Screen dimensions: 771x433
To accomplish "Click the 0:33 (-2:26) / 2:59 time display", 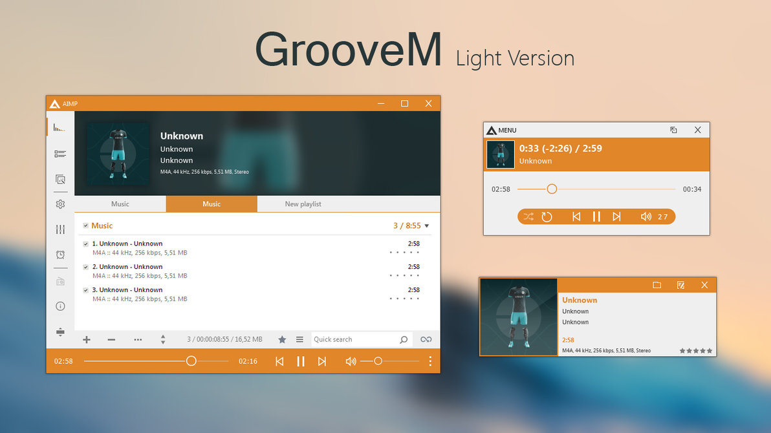I will point(561,149).
